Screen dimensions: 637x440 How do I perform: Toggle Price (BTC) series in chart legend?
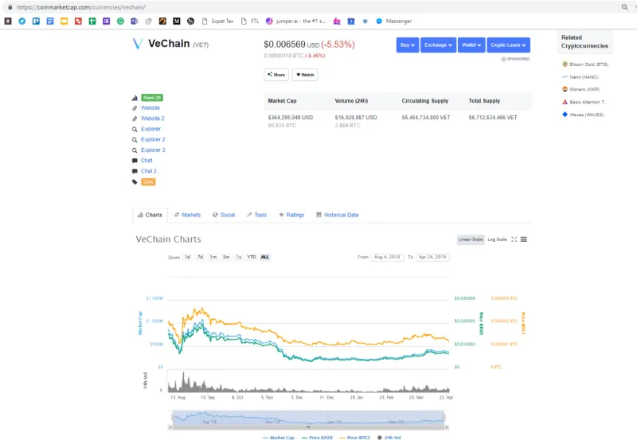[x=354, y=438]
